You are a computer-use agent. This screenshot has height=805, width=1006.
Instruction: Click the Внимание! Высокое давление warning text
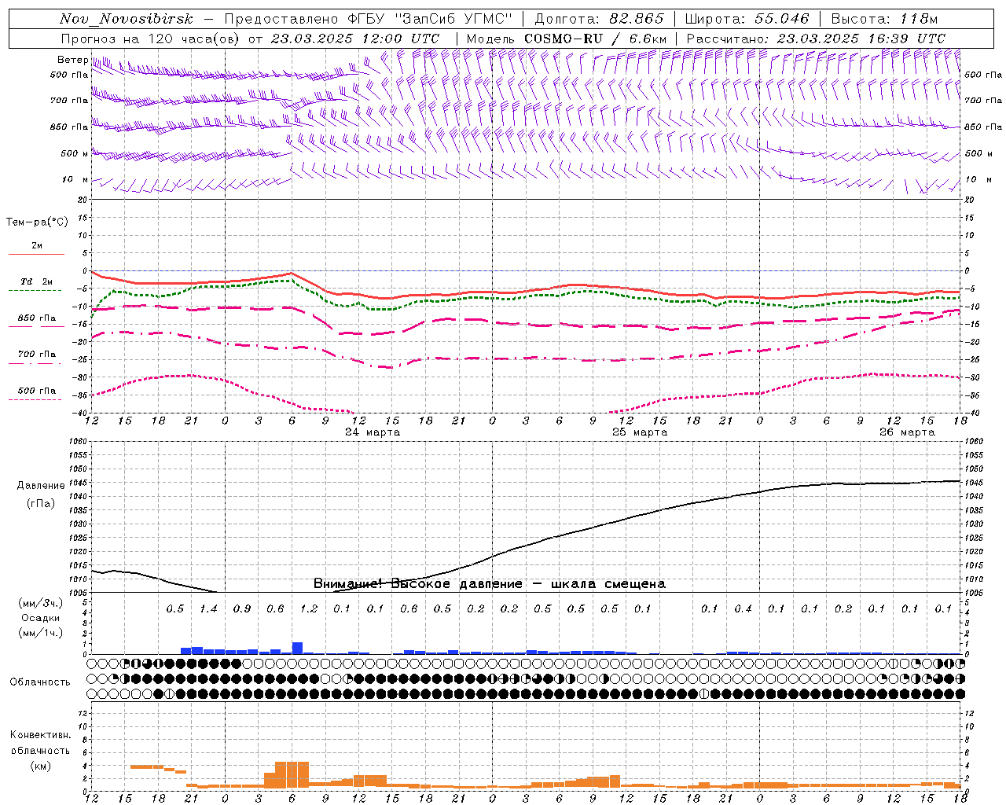coord(490,584)
